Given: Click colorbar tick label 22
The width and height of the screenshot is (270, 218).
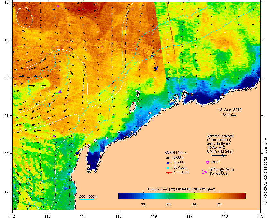Looking at the screenshot, I should pyautogui.click(x=143, y=204).
